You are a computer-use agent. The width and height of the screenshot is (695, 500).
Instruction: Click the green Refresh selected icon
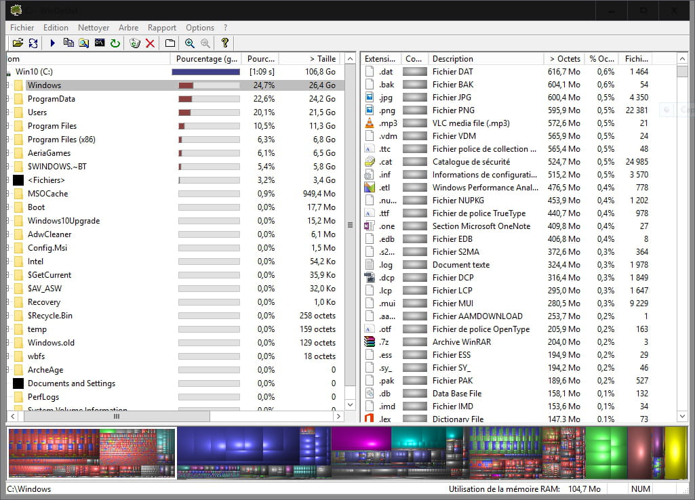[x=115, y=43]
